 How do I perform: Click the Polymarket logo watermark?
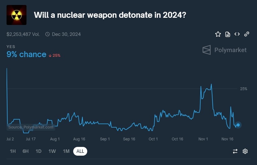(224, 50)
